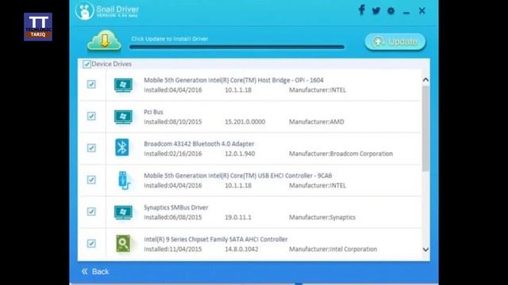Open the Twitter share icon
The height and width of the screenshot is (285, 508).
375,10
